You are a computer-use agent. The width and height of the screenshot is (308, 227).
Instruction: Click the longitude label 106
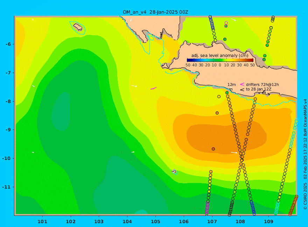pos(184,222)
